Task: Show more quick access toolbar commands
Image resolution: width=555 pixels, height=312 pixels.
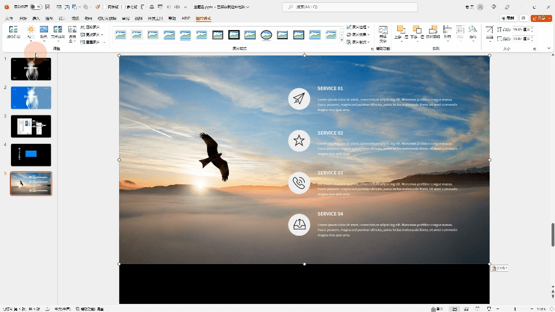Action: 185,7
